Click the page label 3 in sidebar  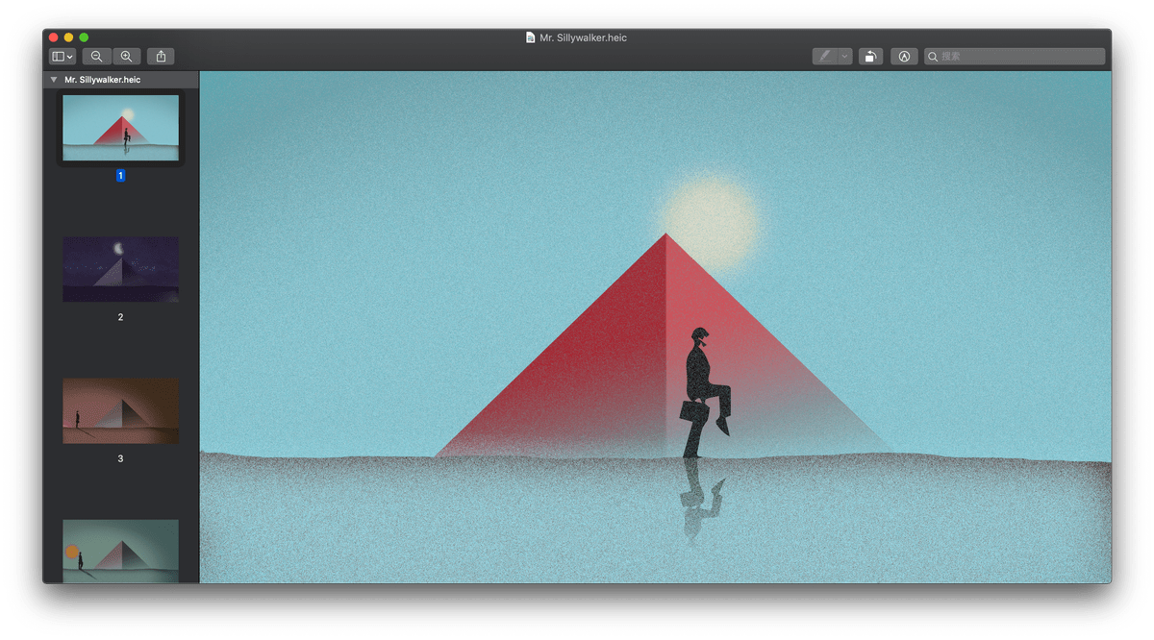(x=120, y=458)
